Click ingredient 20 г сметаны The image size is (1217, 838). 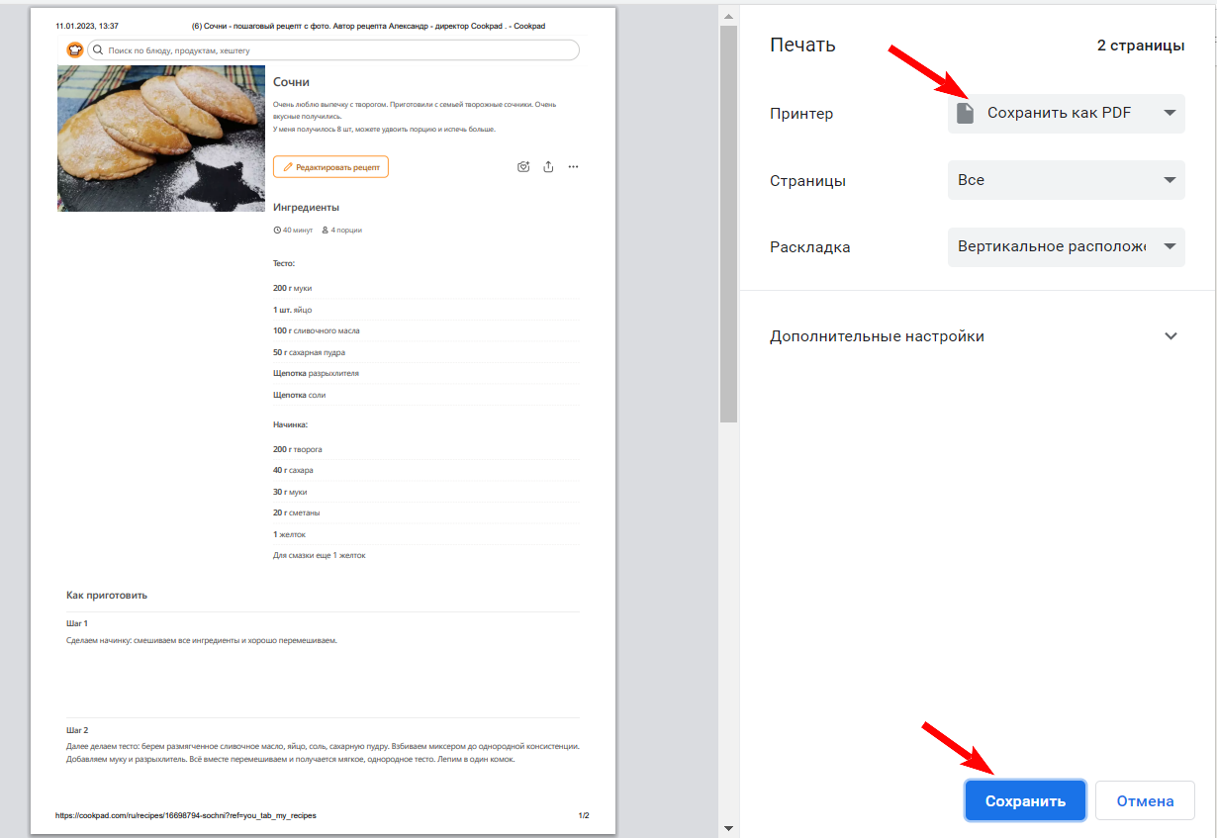pyautogui.click(x=296, y=512)
